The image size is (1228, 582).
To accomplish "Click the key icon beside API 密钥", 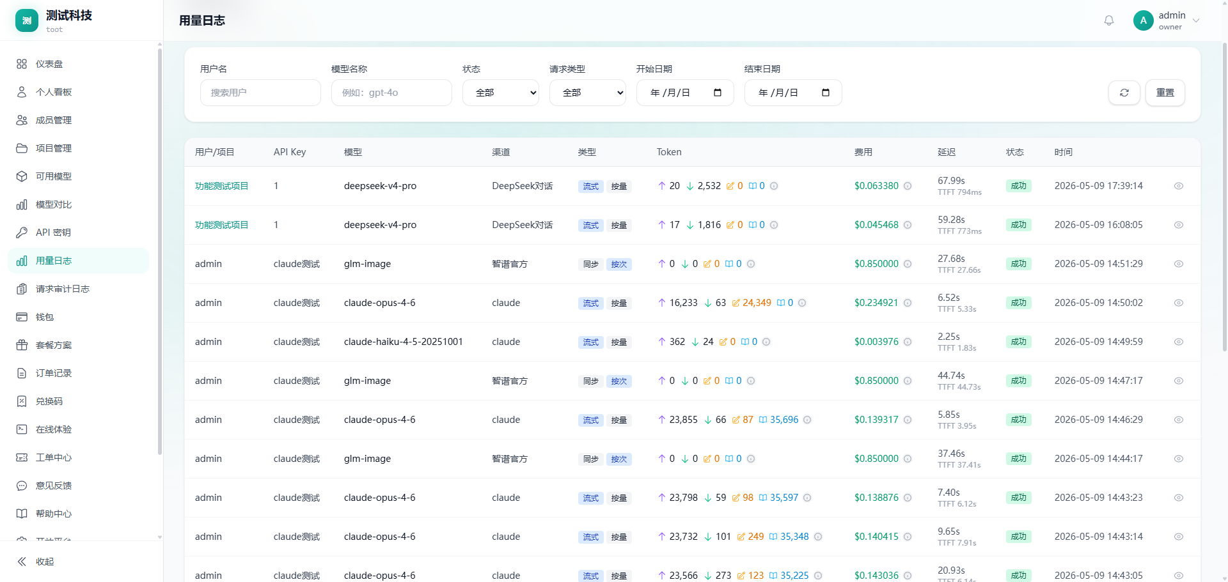I will click(x=22, y=233).
